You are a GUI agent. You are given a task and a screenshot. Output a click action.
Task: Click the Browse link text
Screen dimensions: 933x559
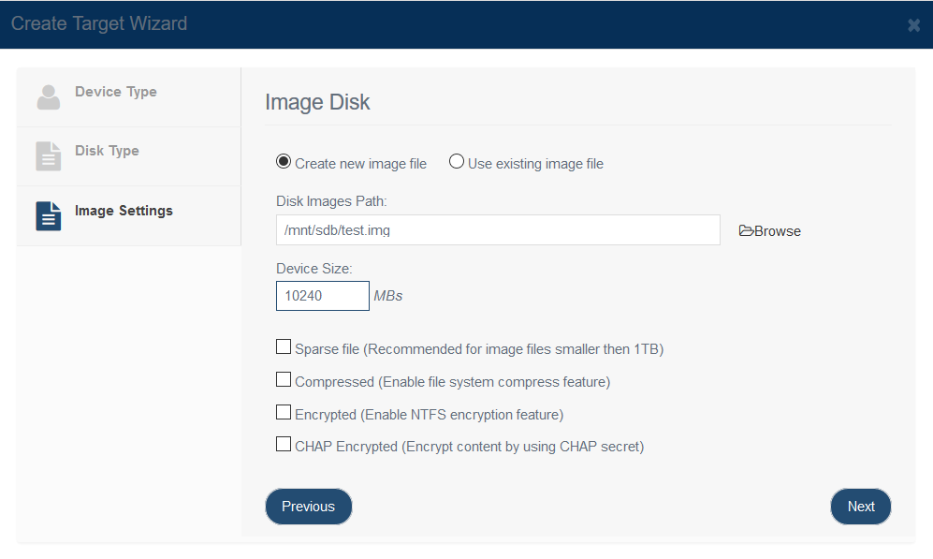(777, 231)
